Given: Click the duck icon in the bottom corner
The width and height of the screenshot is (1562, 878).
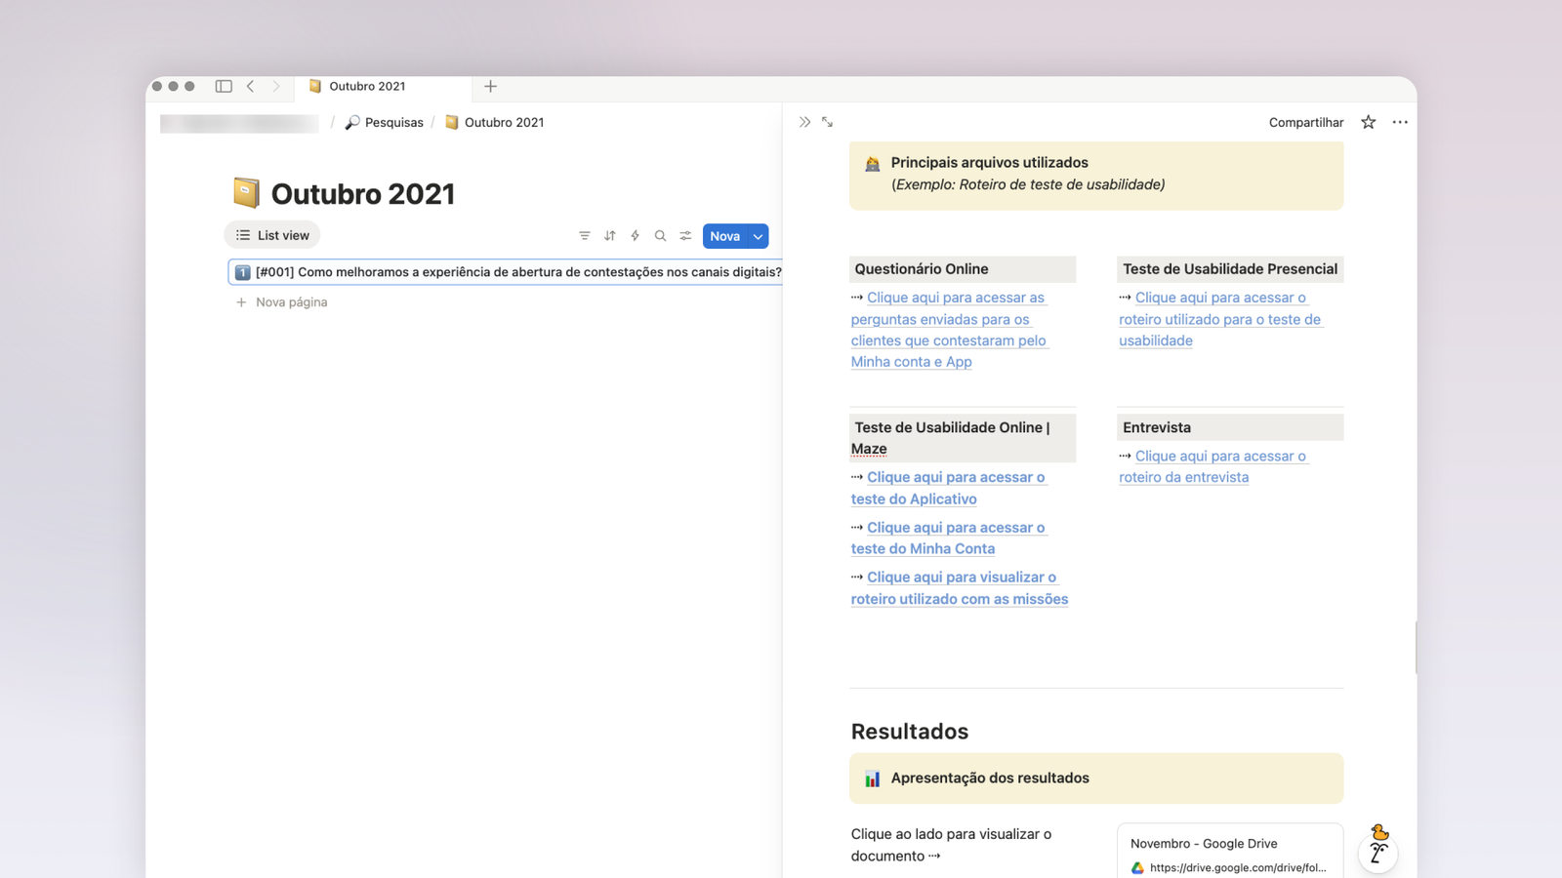Looking at the screenshot, I should (1378, 852).
